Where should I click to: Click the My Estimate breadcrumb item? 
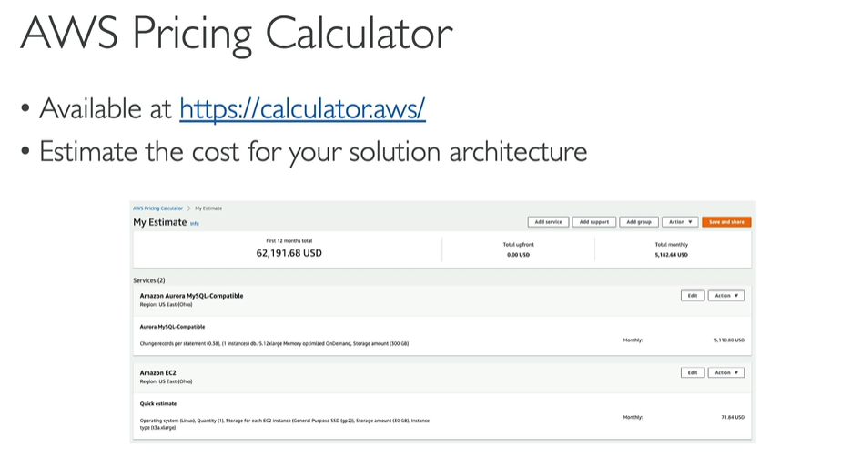pos(208,208)
